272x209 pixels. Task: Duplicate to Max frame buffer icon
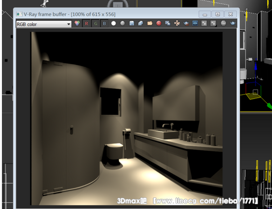pyautogui.click(x=168, y=23)
